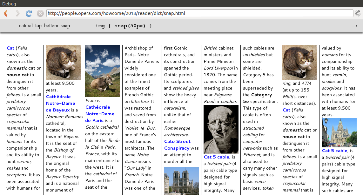
Task: Click the year "1820." in the text
Action: 210,75
